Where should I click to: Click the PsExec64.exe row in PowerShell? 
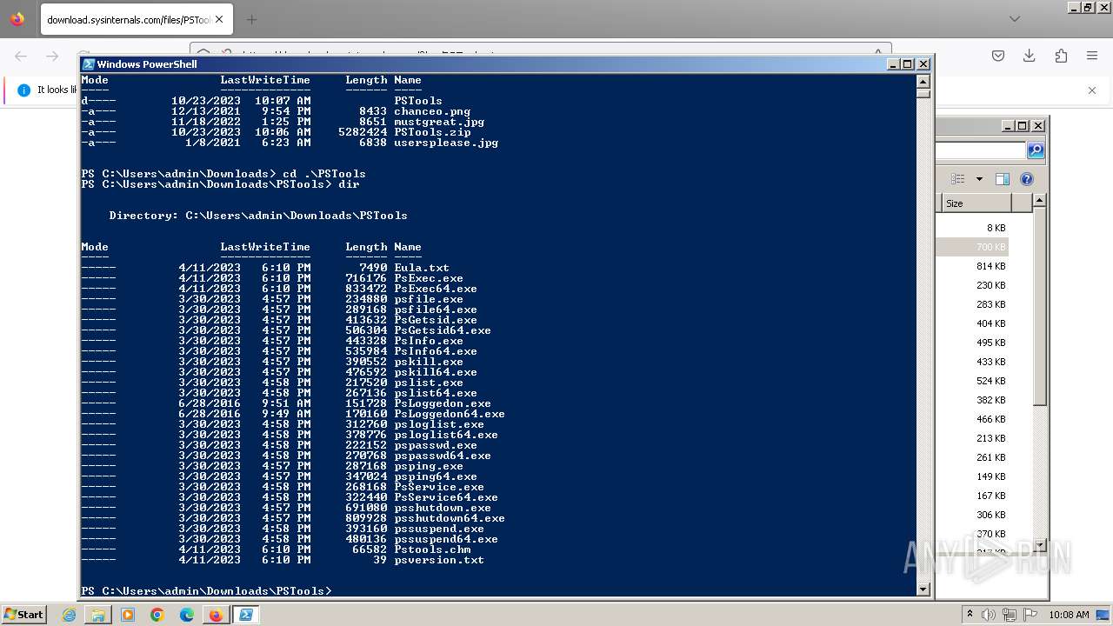coord(279,289)
